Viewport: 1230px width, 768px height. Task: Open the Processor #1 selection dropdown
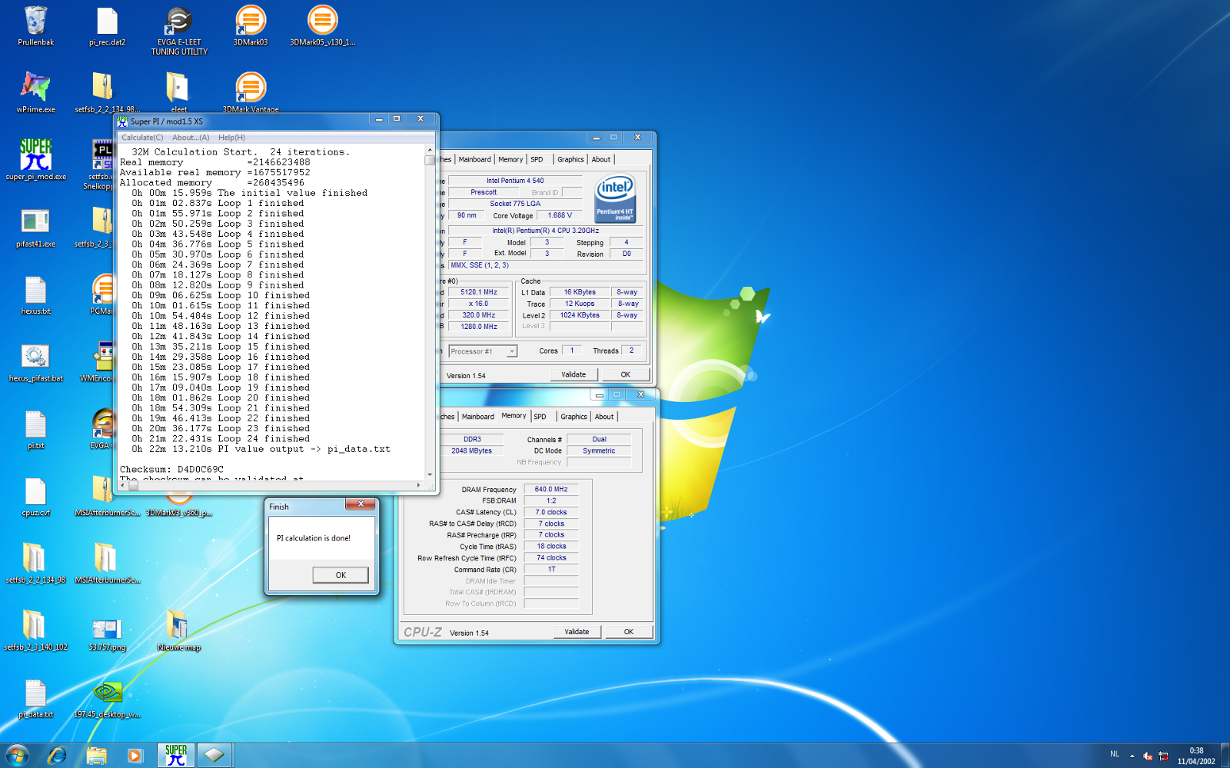[482, 351]
